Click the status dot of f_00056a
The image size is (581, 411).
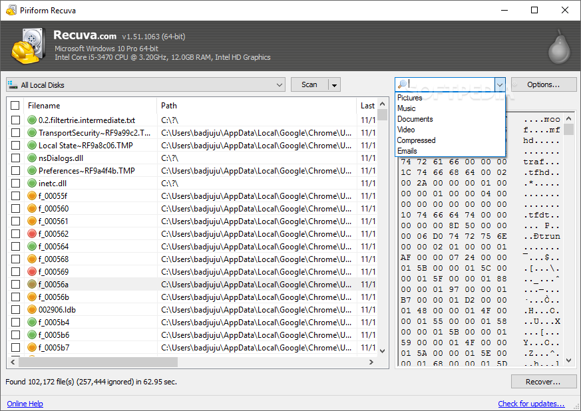tap(32, 285)
